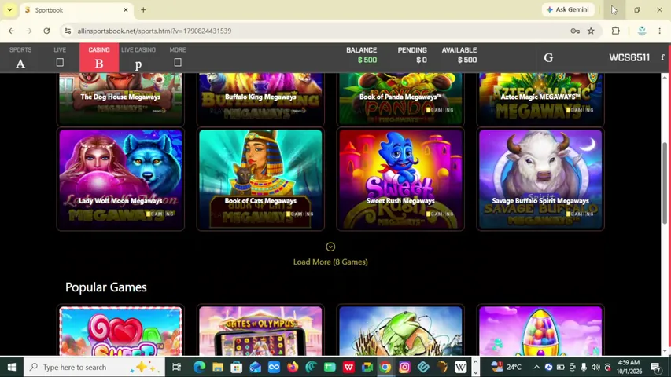The height and width of the screenshot is (377, 671).
Task: Open the Sweet Bonanza candy game thumbnail
Action: pyautogui.click(x=120, y=331)
